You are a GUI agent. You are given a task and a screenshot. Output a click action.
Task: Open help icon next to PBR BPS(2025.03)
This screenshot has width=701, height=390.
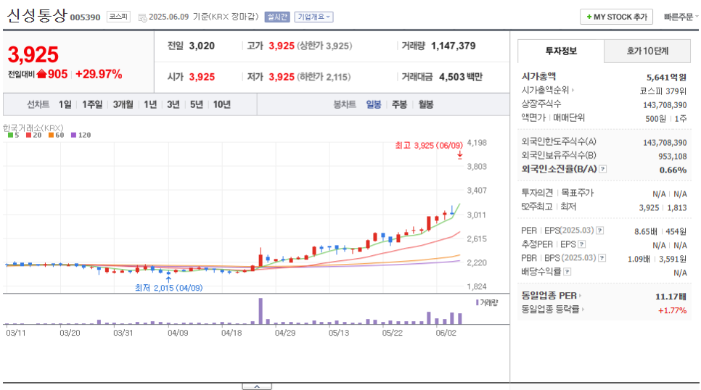602,258
